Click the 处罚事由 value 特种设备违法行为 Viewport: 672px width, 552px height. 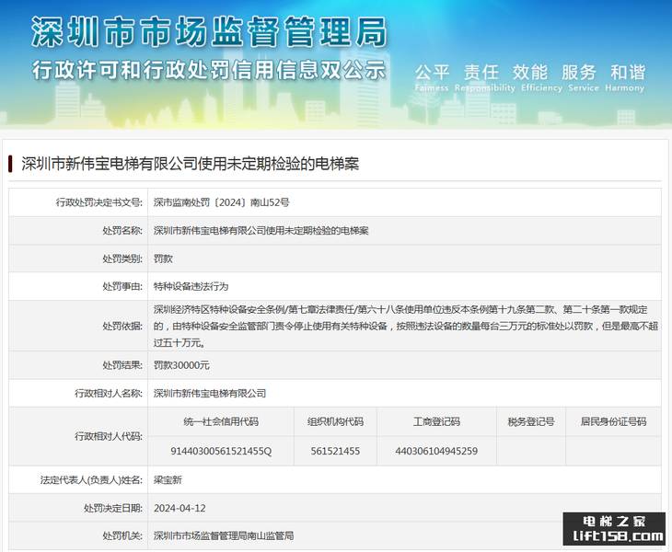191,286
